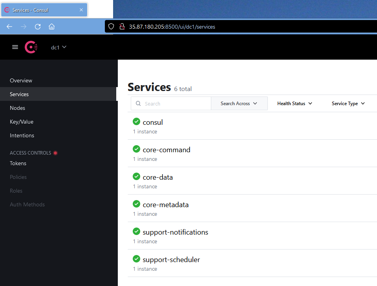Click the core-data passing check icon
Image resolution: width=377 pixels, height=286 pixels.
[x=136, y=176]
